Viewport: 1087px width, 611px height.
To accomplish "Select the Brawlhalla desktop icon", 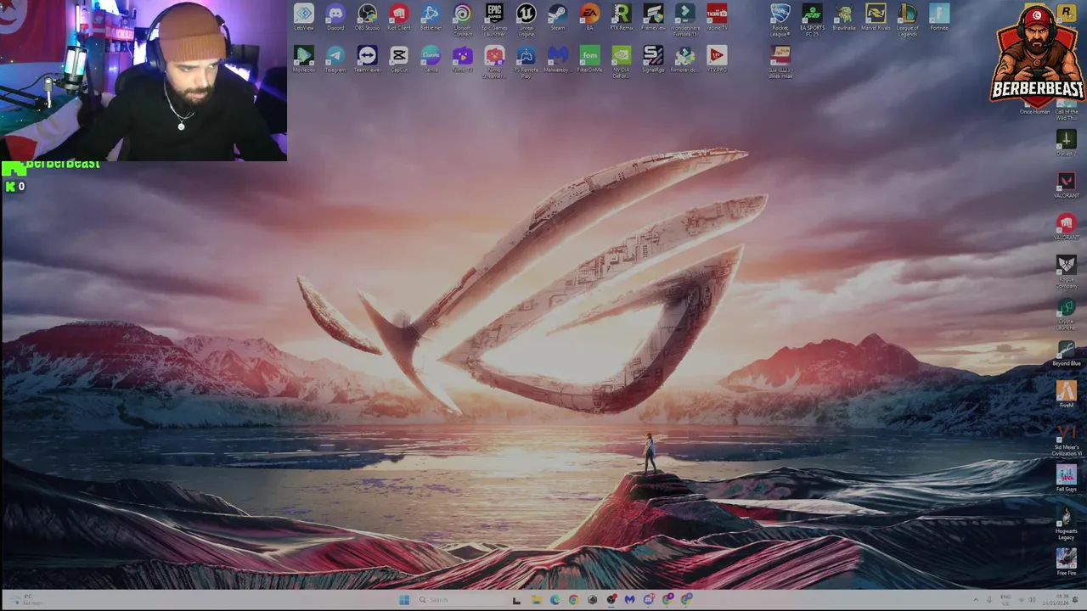I will point(843,18).
